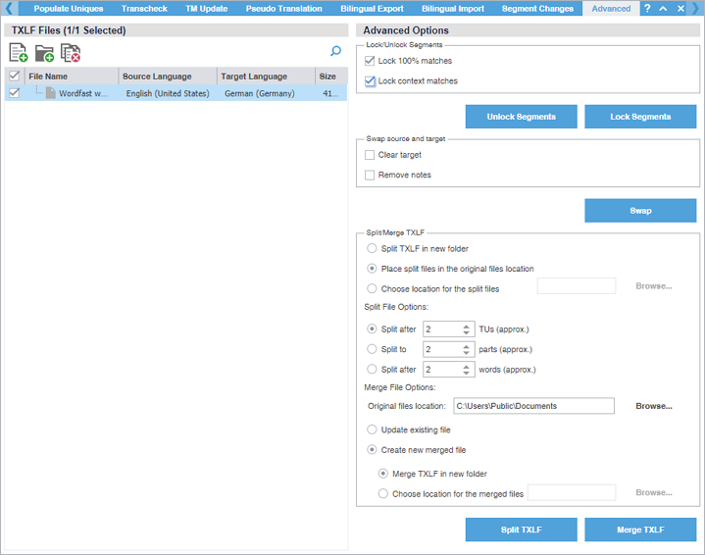Collapse the panel with the up chevron

pos(664,8)
